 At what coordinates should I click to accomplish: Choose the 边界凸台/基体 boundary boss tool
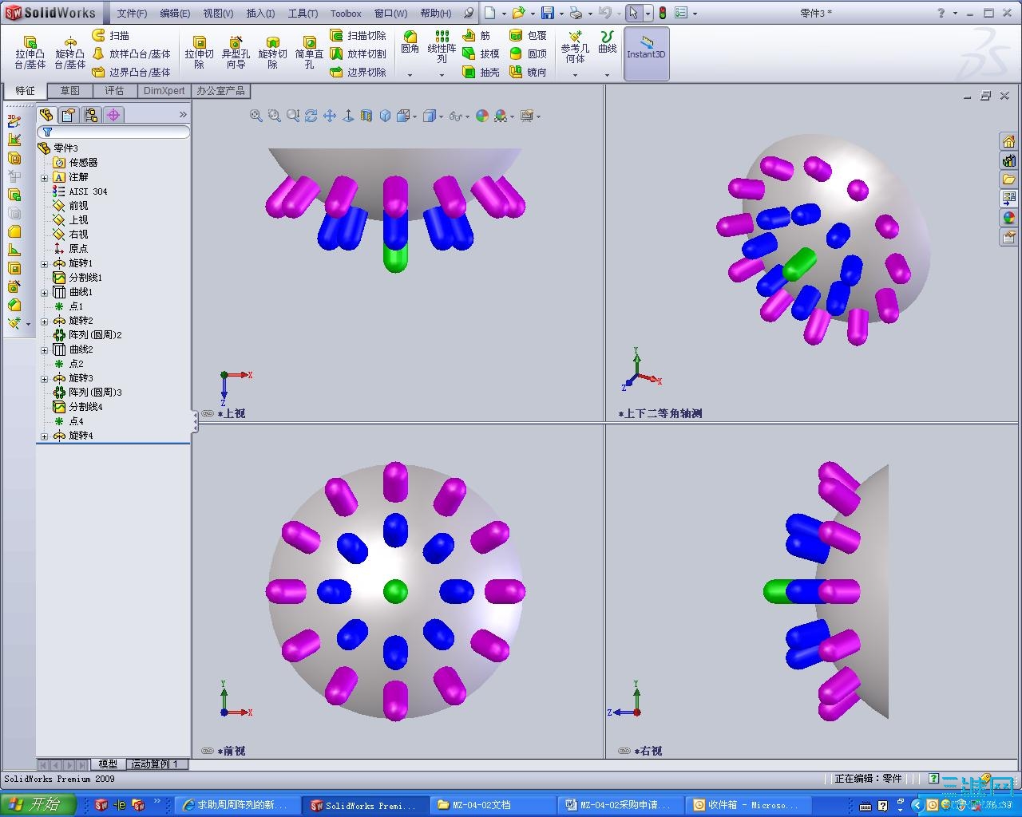132,72
